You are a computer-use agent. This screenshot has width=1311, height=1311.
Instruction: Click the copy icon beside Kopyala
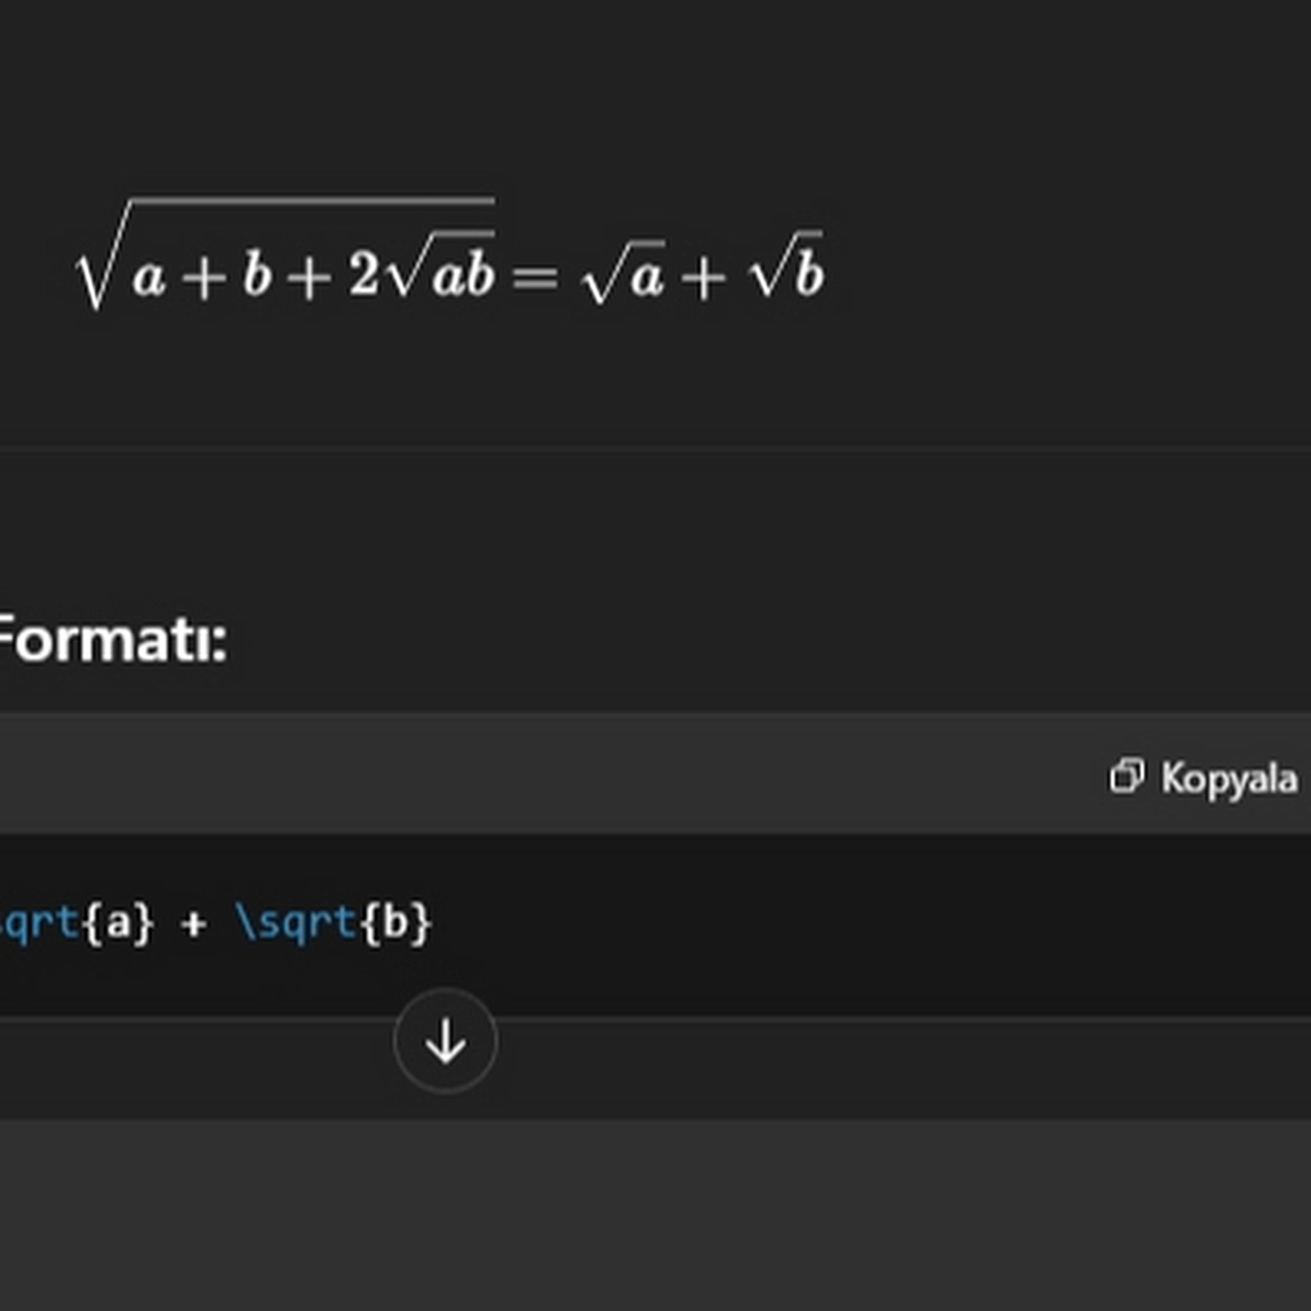click(1126, 776)
